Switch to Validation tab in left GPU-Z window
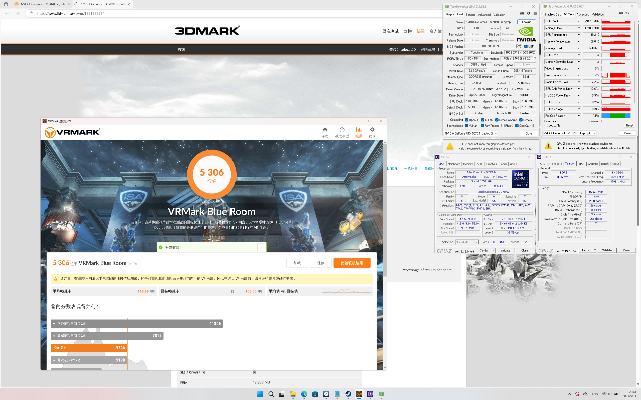Screen dimensions: 641x400 (x=499, y=15)
